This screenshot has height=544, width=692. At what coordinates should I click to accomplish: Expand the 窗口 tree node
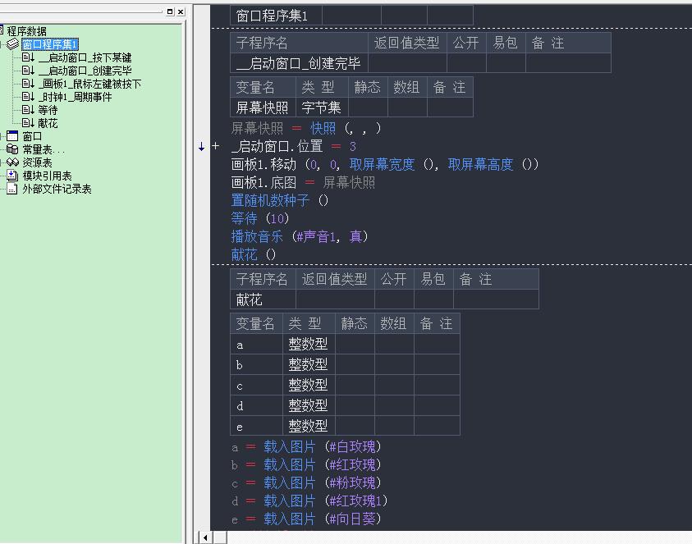2,136
